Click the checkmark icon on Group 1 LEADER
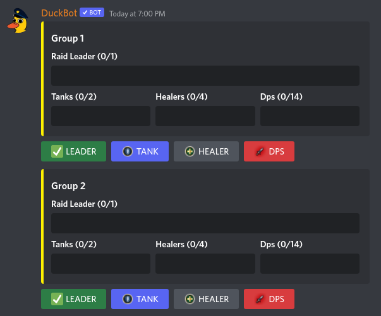Screen dimensions: 381x316 (57, 151)
